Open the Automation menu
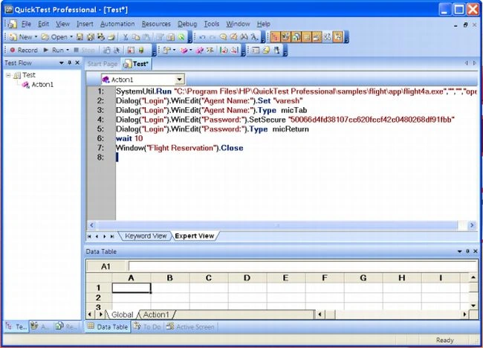483x348 pixels. pos(117,24)
